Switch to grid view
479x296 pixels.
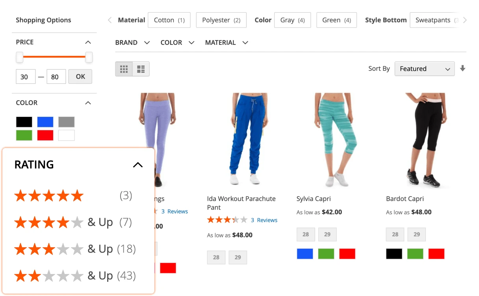[x=124, y=68]
